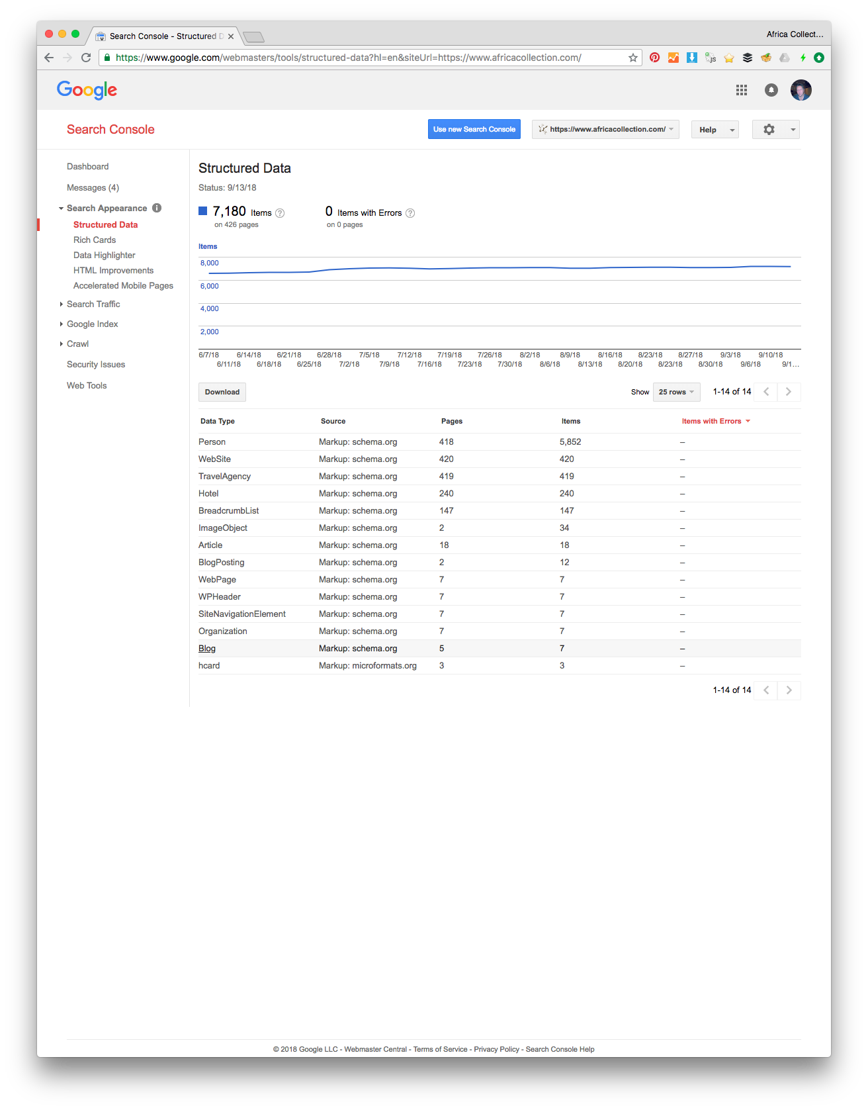
Task: Open the Person data type row
Action: click(x=499, y=442)
